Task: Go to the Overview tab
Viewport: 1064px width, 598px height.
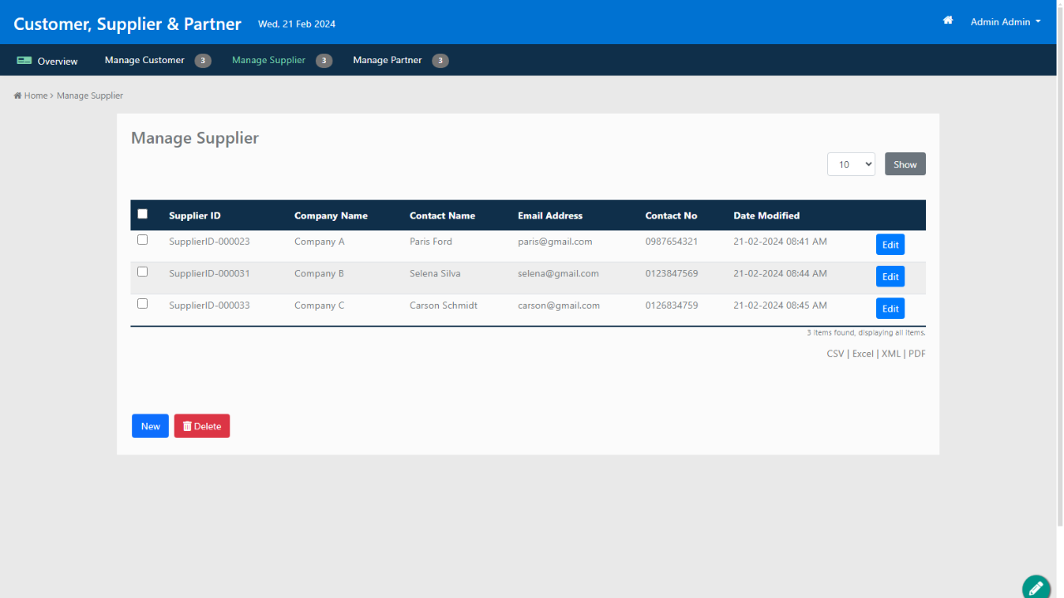Action: click(57, 61)
